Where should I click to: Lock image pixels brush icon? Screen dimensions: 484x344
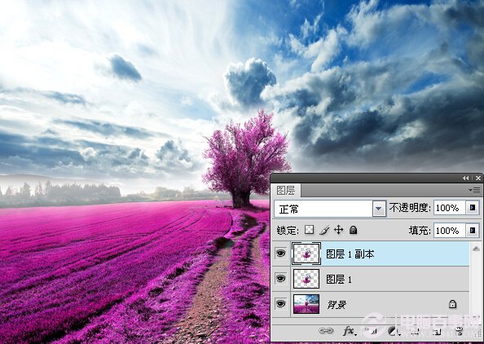point(324,230)
